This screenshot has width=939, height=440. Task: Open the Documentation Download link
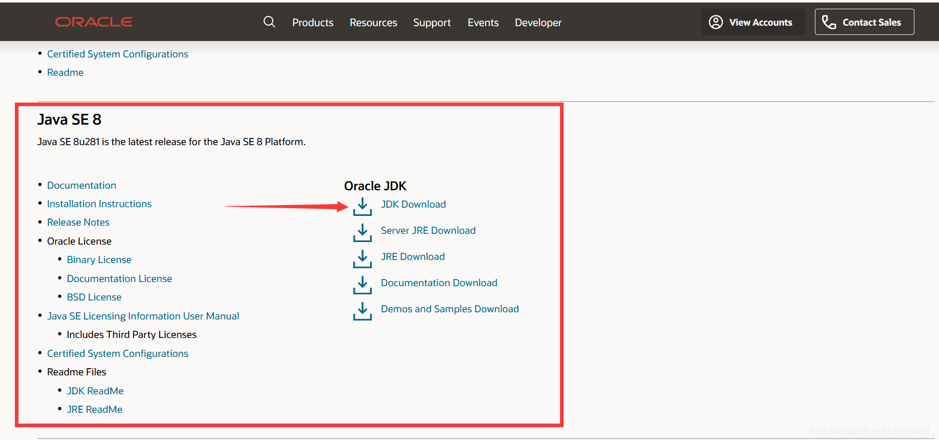coord(439,283)
